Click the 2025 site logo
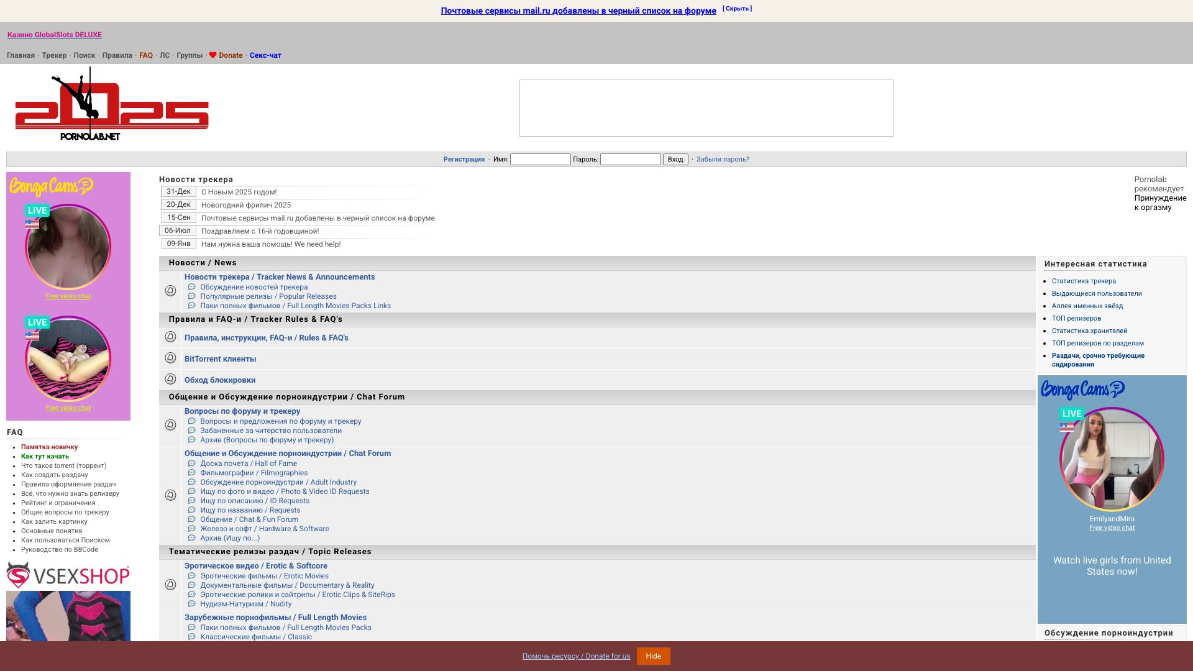 click(112, 106)
